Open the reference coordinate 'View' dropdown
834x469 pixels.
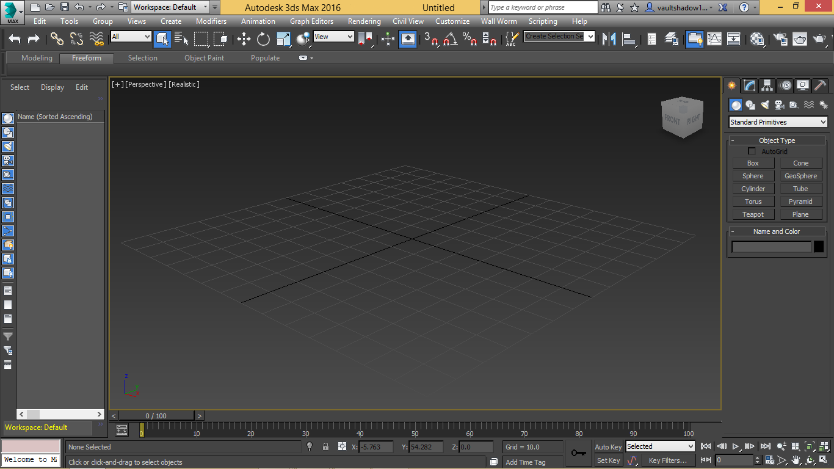[x=333, y=37]
